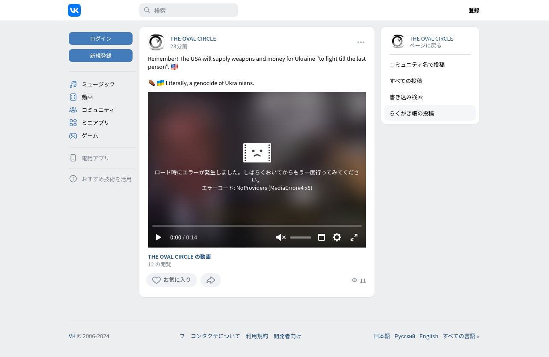Click the お気に入り like button
Image resolution: width=549 pixels, height=357 pixels.
click(x=171, y=280)
